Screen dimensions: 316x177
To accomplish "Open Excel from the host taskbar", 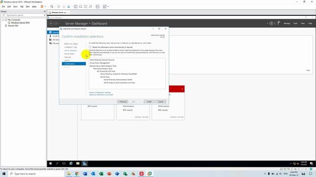I will click(101, 174).
